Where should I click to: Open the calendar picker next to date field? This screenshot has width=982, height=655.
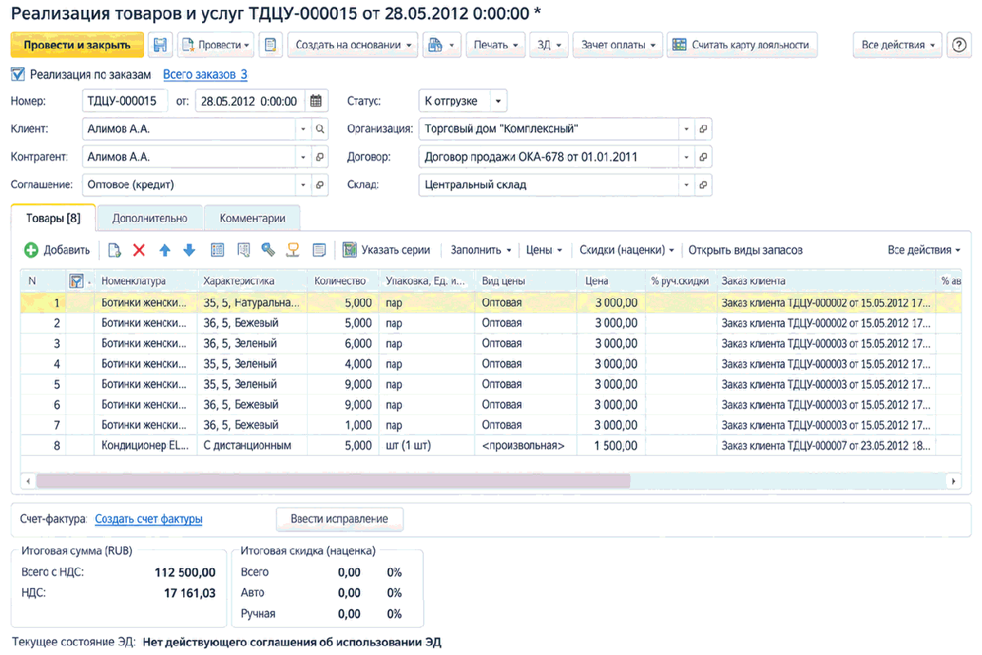(315, 102)
